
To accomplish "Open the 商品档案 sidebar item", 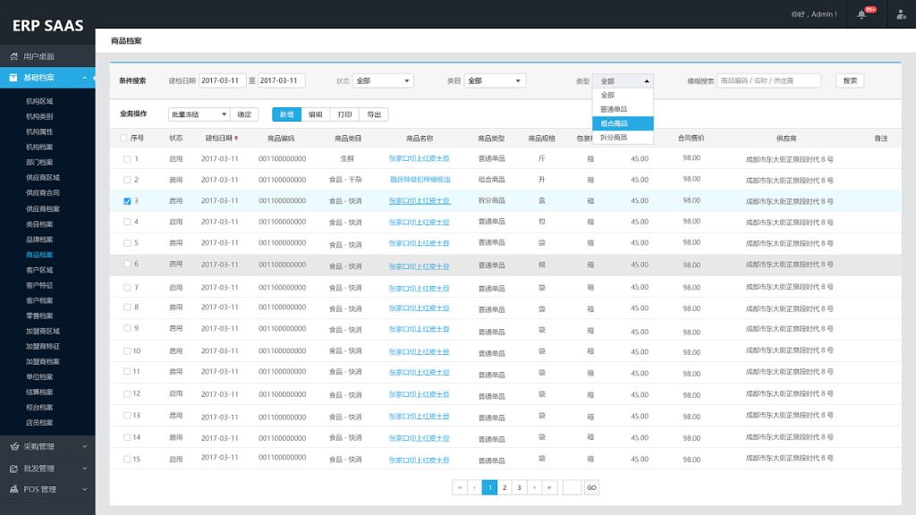I will click(x=39, y=255).
